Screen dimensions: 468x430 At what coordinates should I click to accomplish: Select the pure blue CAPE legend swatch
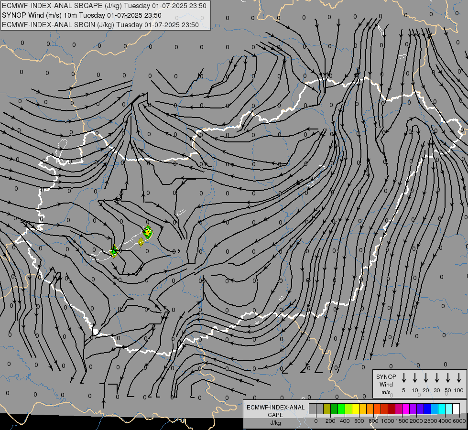(427, 408)
